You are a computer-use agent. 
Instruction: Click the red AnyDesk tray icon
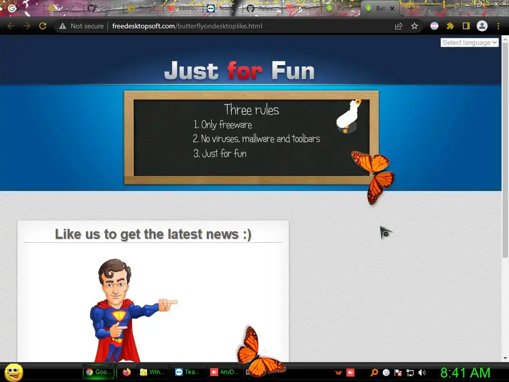pos(350,373)
